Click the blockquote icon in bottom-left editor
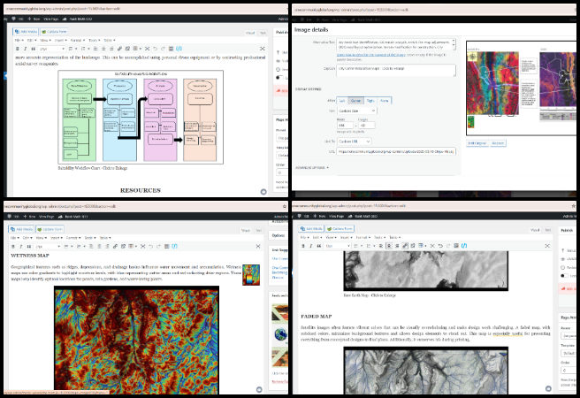This screenshot has height=398, width=580. [x=29, y=246]
